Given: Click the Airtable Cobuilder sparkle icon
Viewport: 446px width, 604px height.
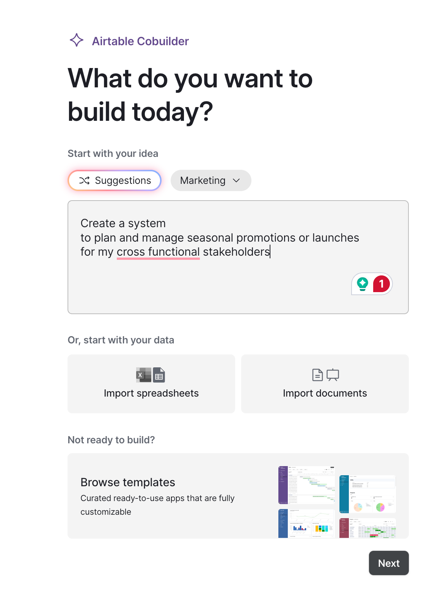Looking at the screenshot, I should click(77, 40).
